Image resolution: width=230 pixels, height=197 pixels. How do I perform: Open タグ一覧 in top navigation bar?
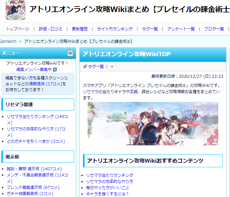(150, 29)
